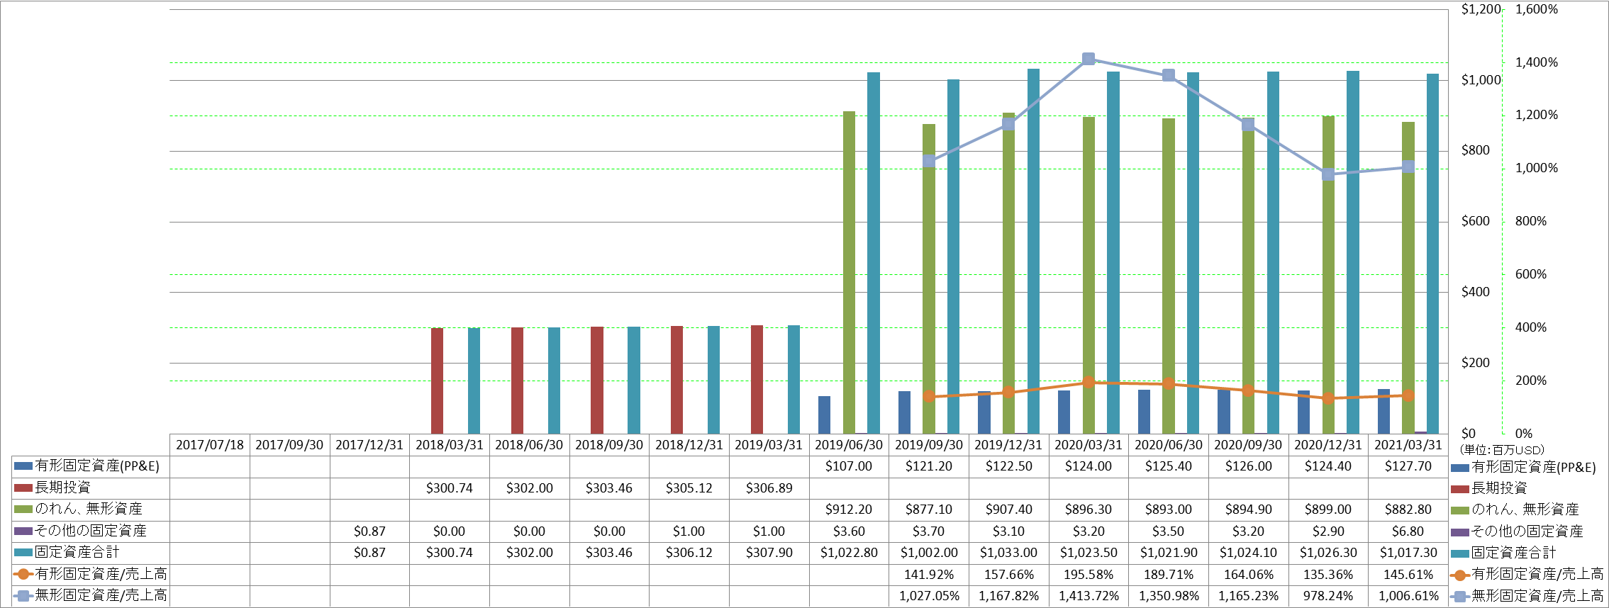Screen dimensions: 1609x608
Task: Click the $305.12 long-term investment cell
Action: [689, 488]
